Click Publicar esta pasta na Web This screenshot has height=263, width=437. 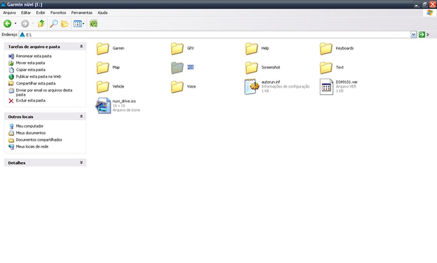coord(39,77)
